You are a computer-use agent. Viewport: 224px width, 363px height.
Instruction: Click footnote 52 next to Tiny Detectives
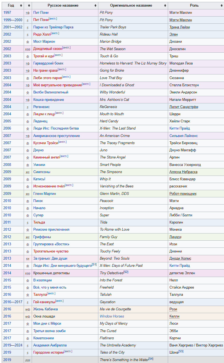126,272
